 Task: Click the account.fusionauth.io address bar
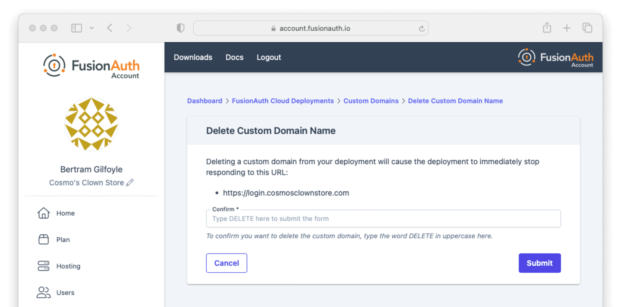(x=310, y=28)
